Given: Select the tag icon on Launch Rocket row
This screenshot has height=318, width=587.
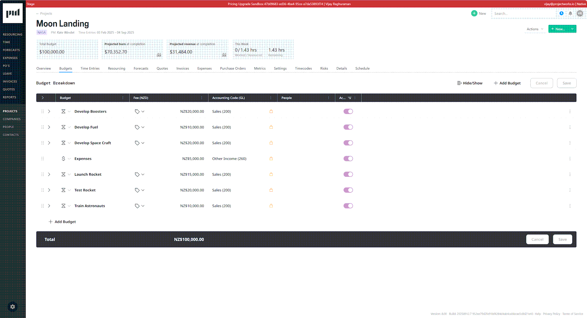Looking at the screenshot, I should [137, 174].
